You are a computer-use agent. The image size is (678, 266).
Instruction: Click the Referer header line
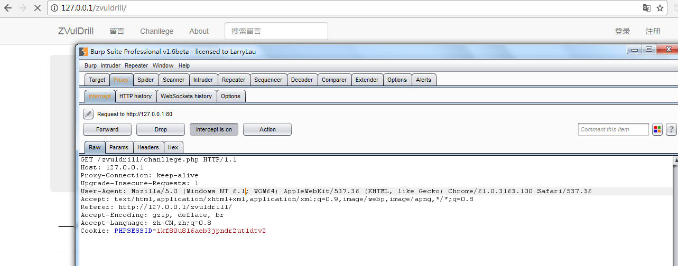tap(156, 207)
